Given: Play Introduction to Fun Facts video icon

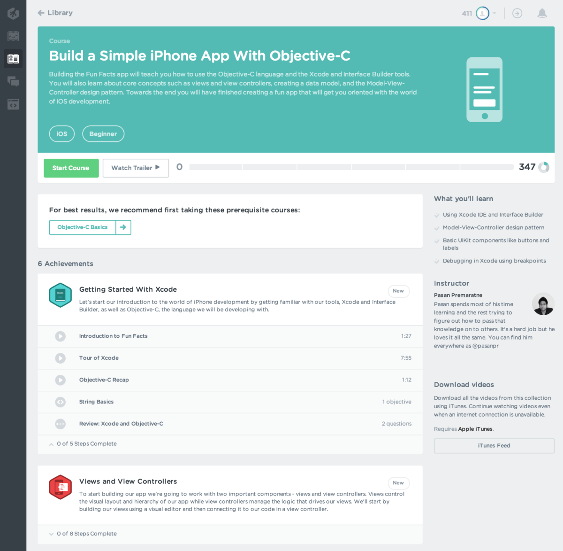Looking at the screenshot, I should tap(61, 336).
